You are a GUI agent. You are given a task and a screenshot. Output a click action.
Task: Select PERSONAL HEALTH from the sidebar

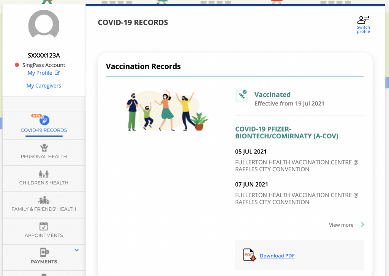click(44, 156)
